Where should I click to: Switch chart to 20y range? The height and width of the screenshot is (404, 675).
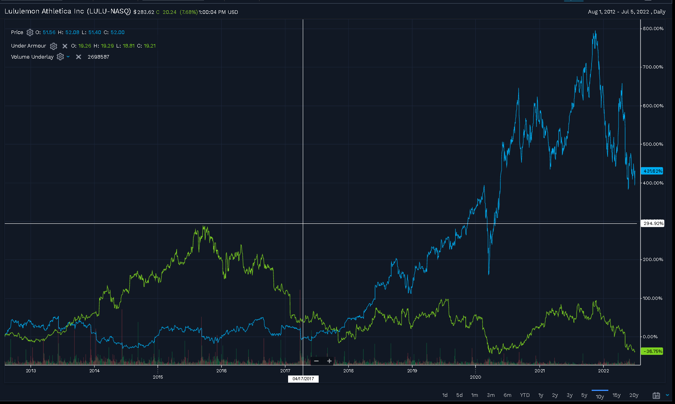tap(634, 395)
